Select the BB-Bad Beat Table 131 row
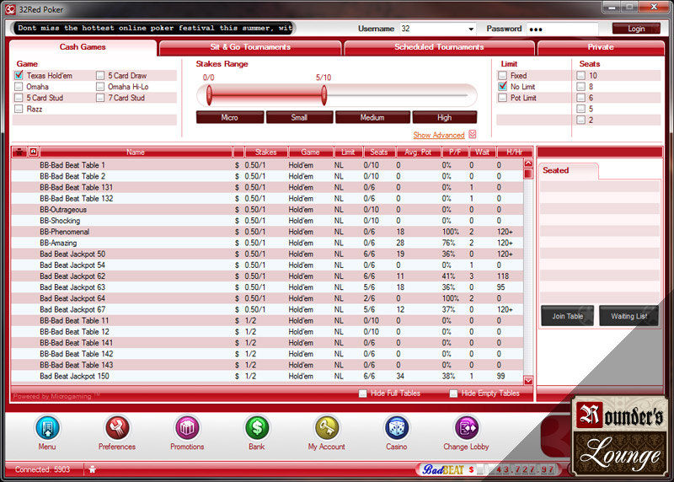Viewport: 674px width, 482px height. 267,187
